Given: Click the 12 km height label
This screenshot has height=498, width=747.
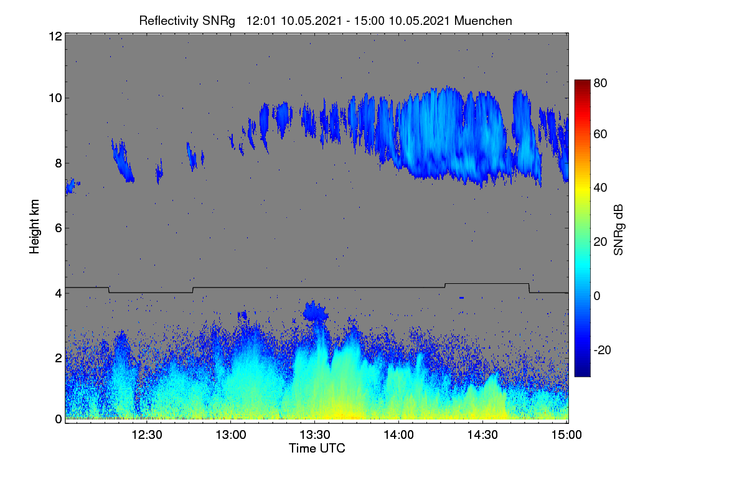Looking at the screenshot, I should (x=54, y=36).
